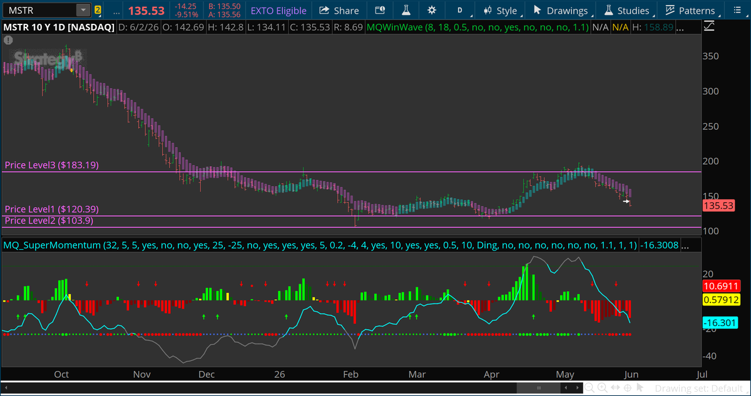
Task: Click the Share button
Action: (x=339, y=11)
